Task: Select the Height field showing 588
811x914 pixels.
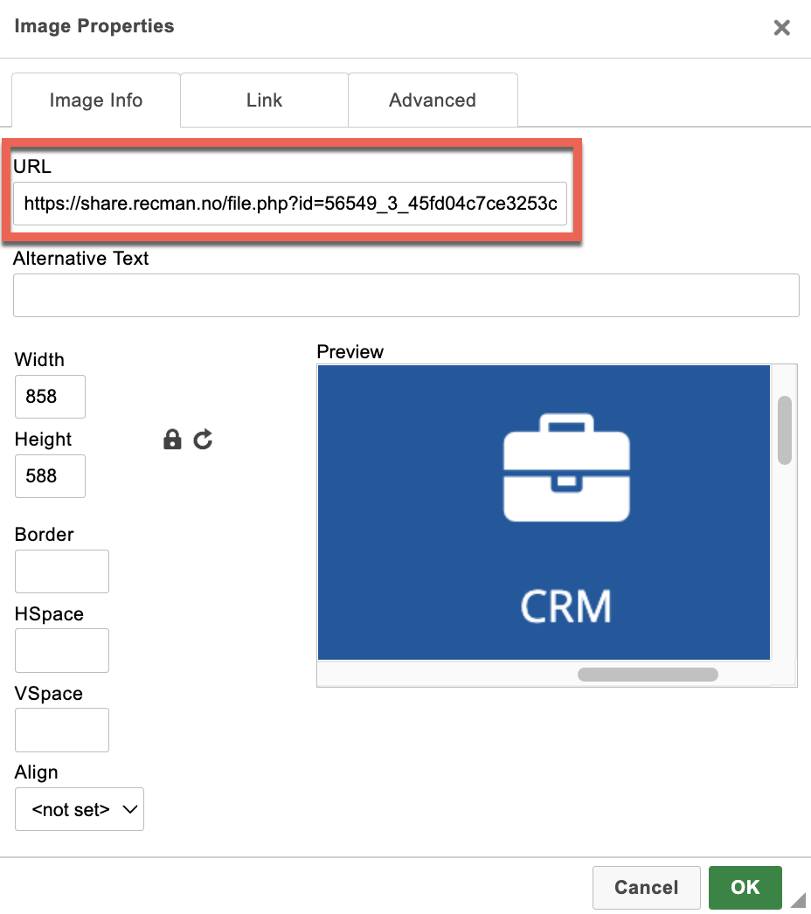Action: [50, 476]
